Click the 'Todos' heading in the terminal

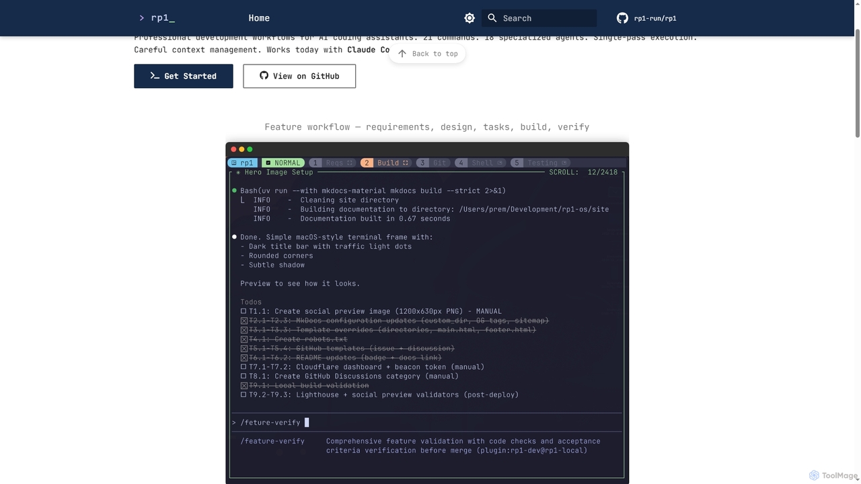point(251,302)
